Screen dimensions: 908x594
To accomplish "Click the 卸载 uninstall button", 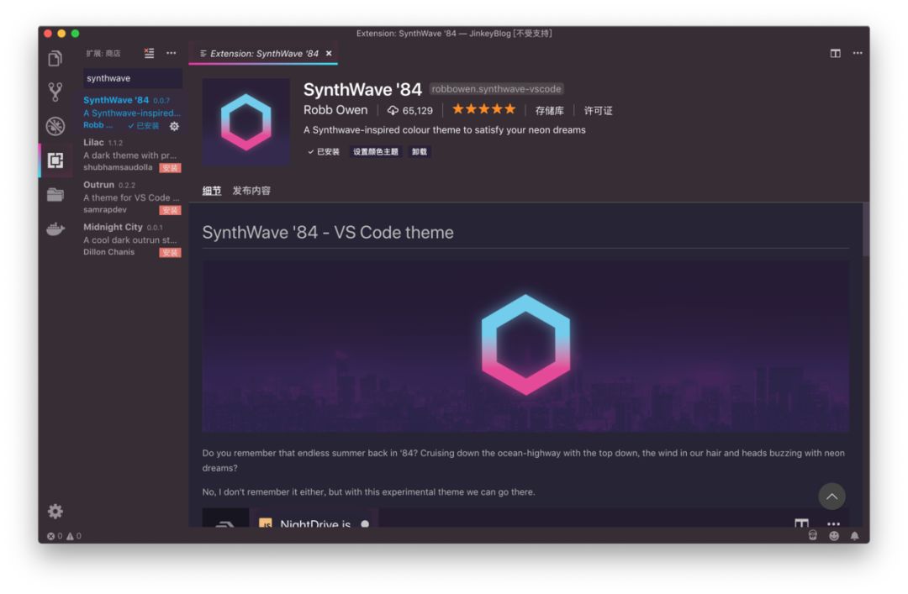I will coord(420,152).
